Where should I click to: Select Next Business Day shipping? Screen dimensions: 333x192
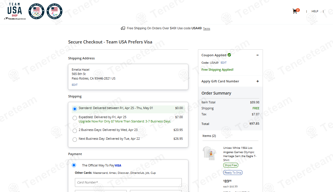point(75,139)
